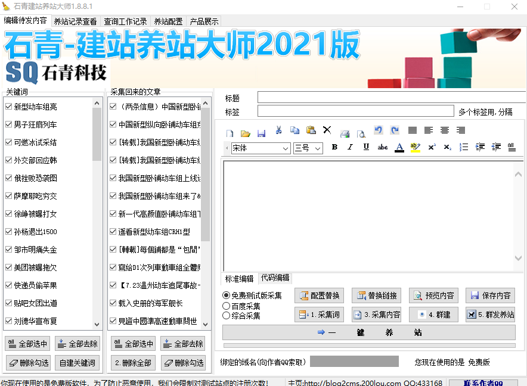Switch to the 养站记录查看 tab
The height and width of the screenshot is (386, 527).
click(x=75, y=21)
